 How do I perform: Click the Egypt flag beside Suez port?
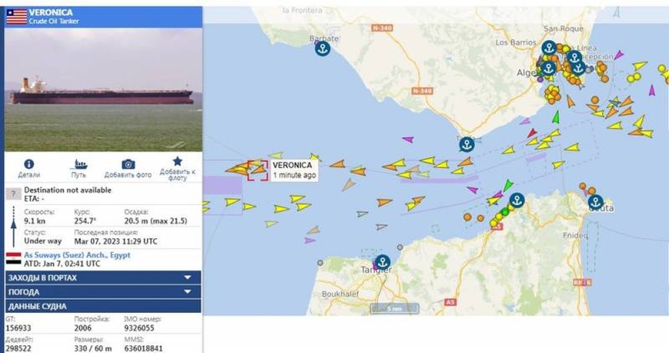click(x=13, y=258)
